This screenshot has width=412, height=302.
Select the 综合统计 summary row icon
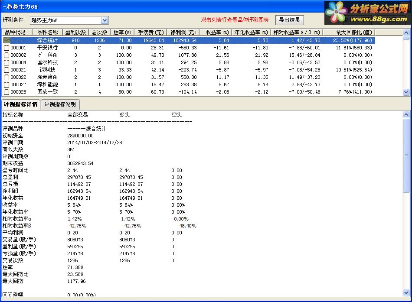7,40
